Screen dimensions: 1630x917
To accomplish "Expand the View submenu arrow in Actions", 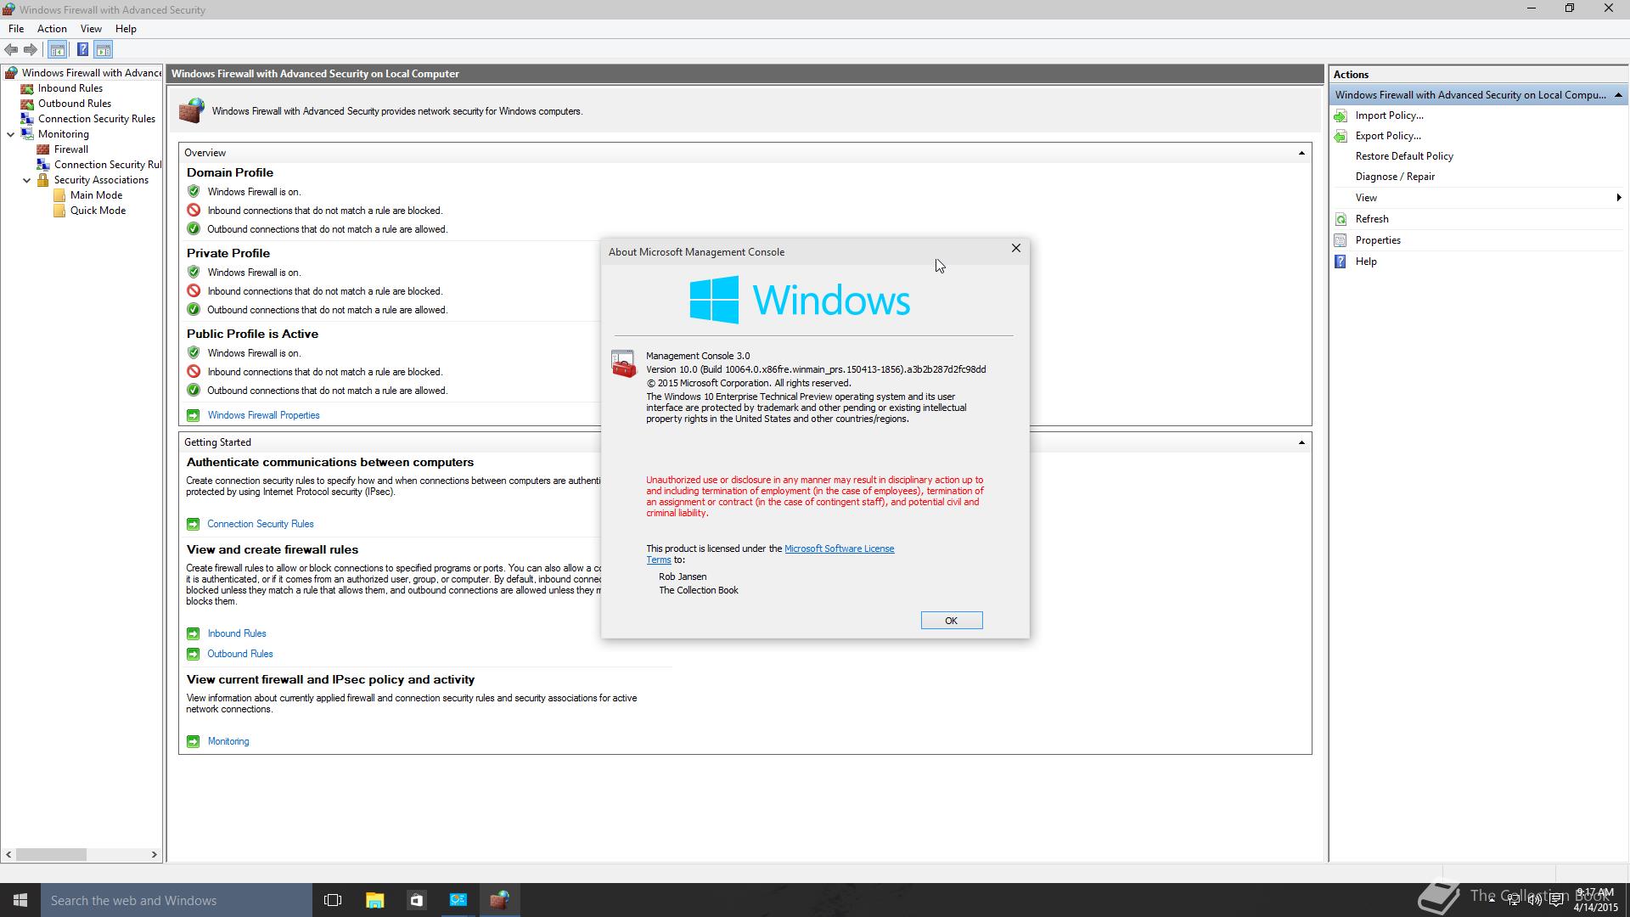I will 1618,198.
